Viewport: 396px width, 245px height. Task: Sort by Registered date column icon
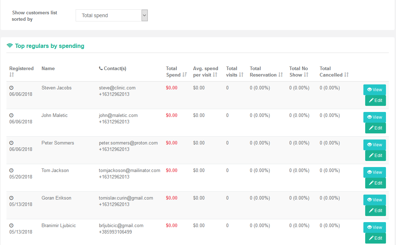pos(11,75)
